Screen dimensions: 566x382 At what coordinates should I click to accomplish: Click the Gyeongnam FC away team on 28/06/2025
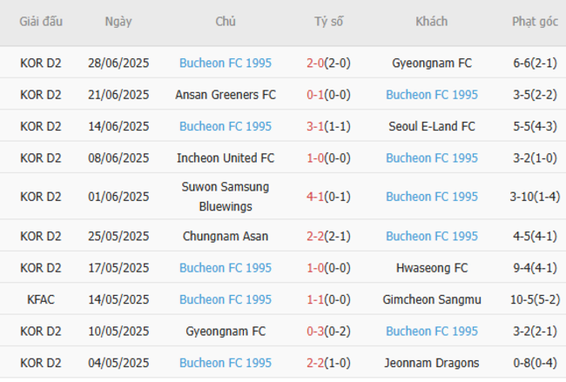432,63
